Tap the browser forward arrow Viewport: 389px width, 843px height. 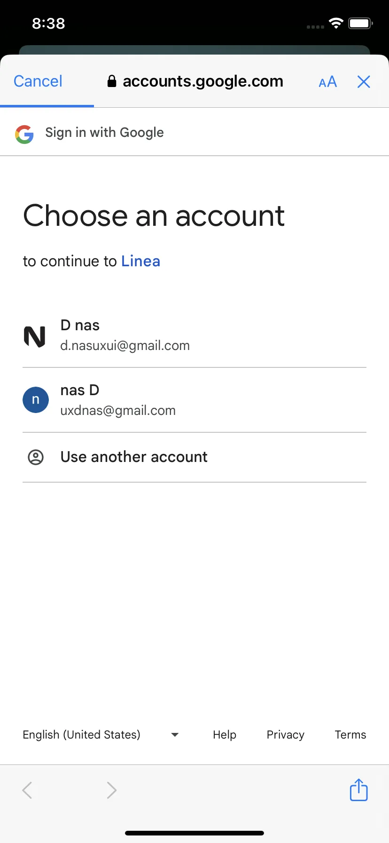(x=111, y=790)
